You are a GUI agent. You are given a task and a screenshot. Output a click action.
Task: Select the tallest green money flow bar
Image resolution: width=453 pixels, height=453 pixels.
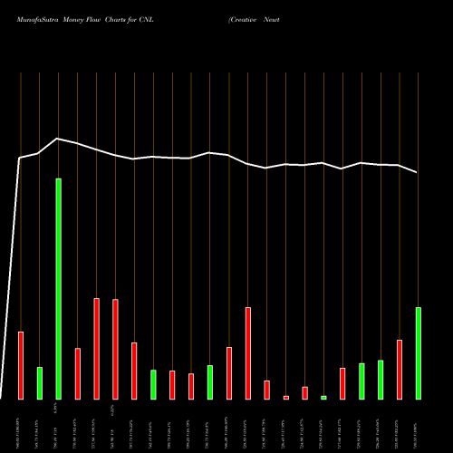point(59,289)
